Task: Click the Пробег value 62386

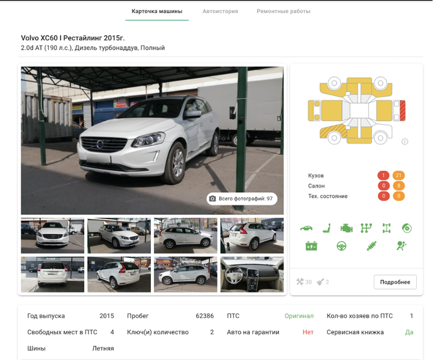Action: pos(205,316)
